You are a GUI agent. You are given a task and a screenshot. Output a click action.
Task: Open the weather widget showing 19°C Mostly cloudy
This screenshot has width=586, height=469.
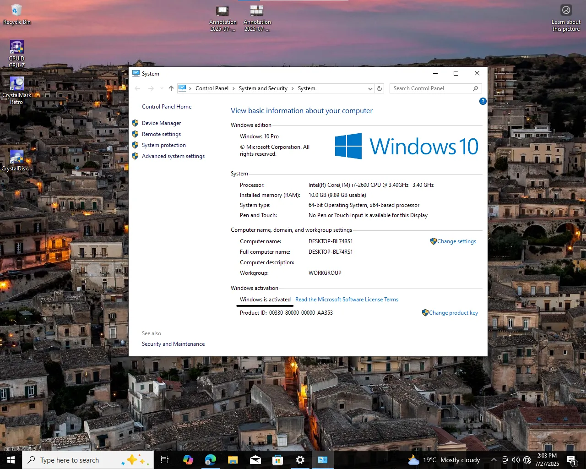click(x=444, y=460)
